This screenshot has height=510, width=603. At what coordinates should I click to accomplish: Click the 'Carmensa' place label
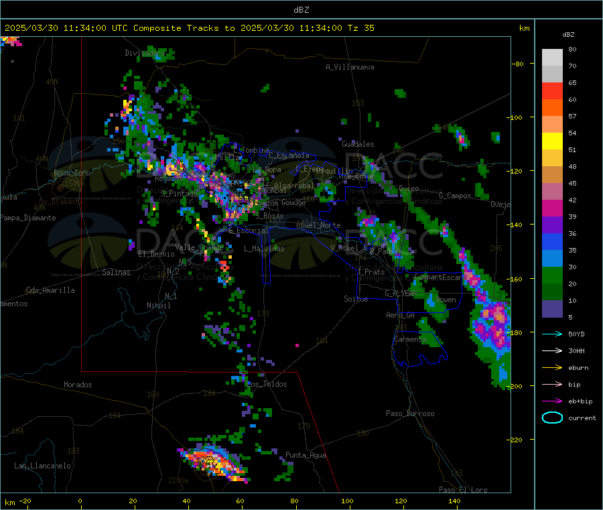pyautogui.click(x=410, y=339)
